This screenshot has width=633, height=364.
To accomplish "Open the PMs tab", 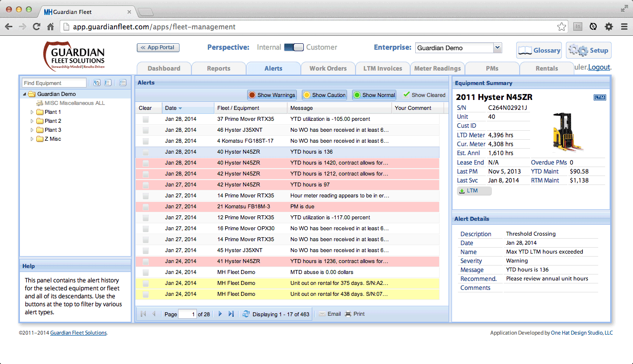I will [x=492, y=68].
